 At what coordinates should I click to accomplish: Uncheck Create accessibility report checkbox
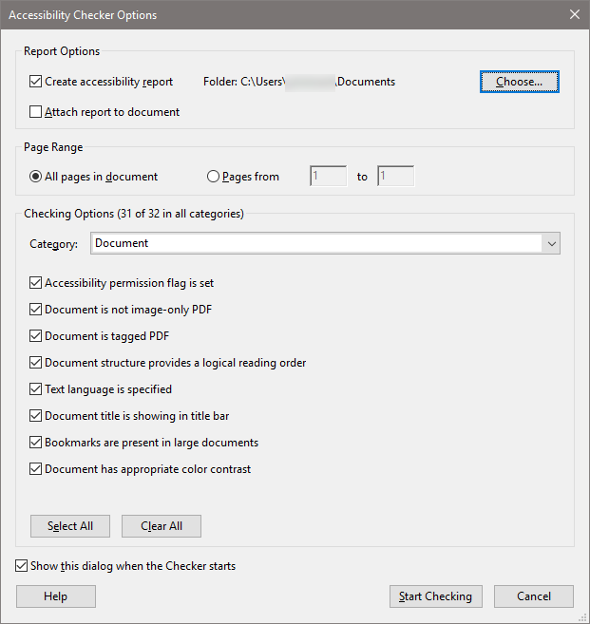click(x=36, y=82)
